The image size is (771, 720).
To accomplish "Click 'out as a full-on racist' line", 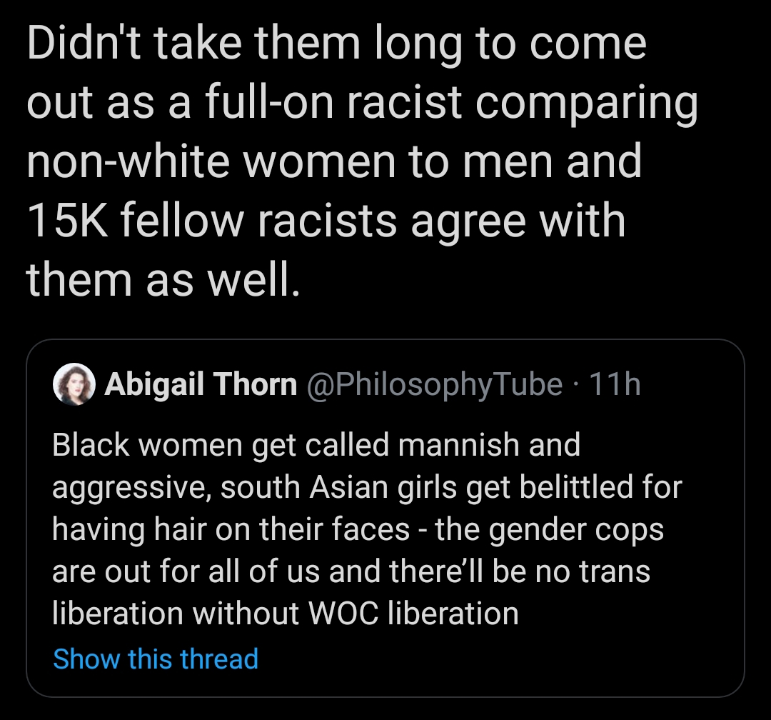I will pos(361,101).
